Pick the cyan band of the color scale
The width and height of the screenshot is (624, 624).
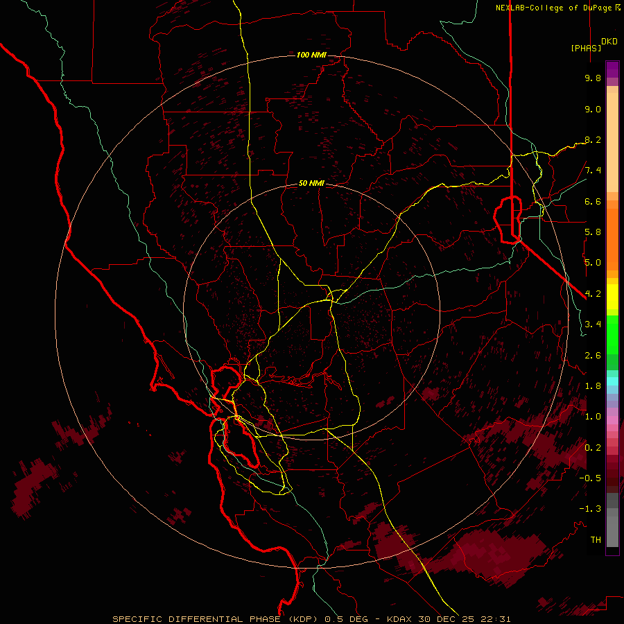pos(612,381)
